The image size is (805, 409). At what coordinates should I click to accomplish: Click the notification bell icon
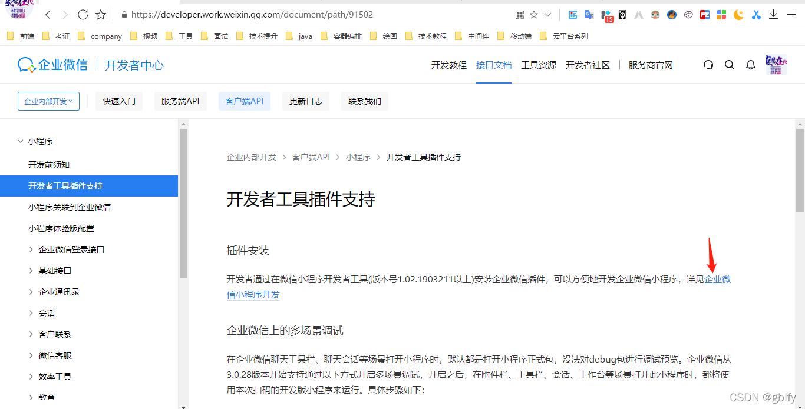point(750,65)
